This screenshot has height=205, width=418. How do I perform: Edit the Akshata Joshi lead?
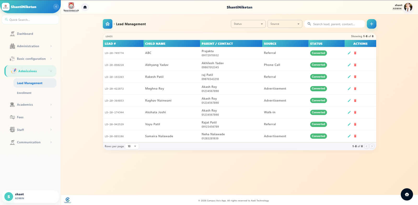click(x=349, y=112)
